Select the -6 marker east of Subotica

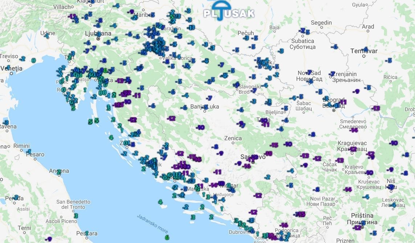tap(334, 47)
